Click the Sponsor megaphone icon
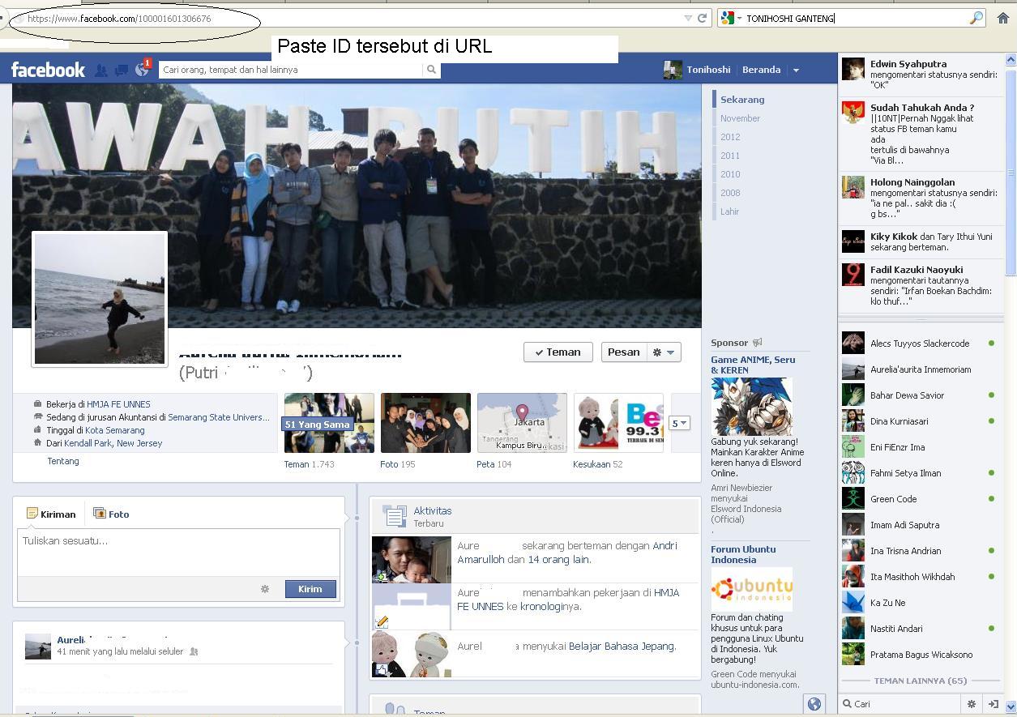This screenshot has width=1017, height=717. coord(757,343)
